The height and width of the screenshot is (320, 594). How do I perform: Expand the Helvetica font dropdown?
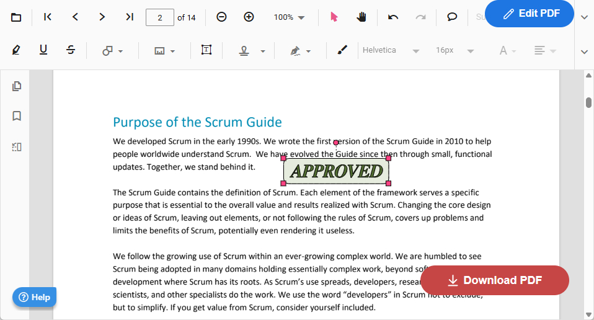click(391, 50)
